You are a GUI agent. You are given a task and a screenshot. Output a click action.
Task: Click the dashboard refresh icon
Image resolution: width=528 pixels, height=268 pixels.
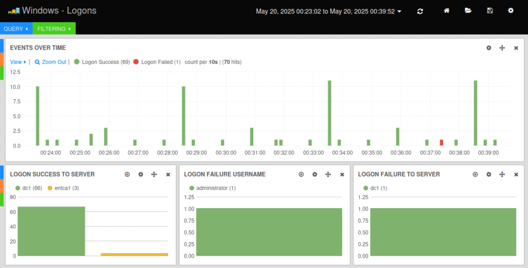click(x=420, y=11)
